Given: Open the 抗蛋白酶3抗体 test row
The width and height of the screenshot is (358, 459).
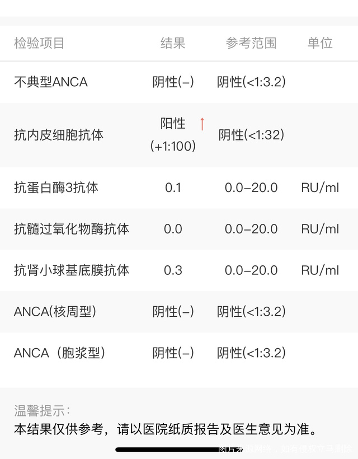Looking at the screenshot, I should pyautogui.click(x=56, y=188).
